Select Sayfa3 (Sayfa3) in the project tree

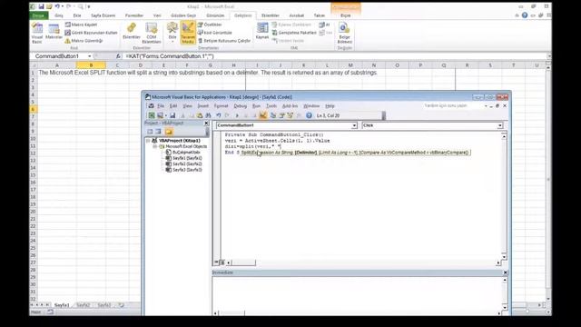click(x=184, y=170)
